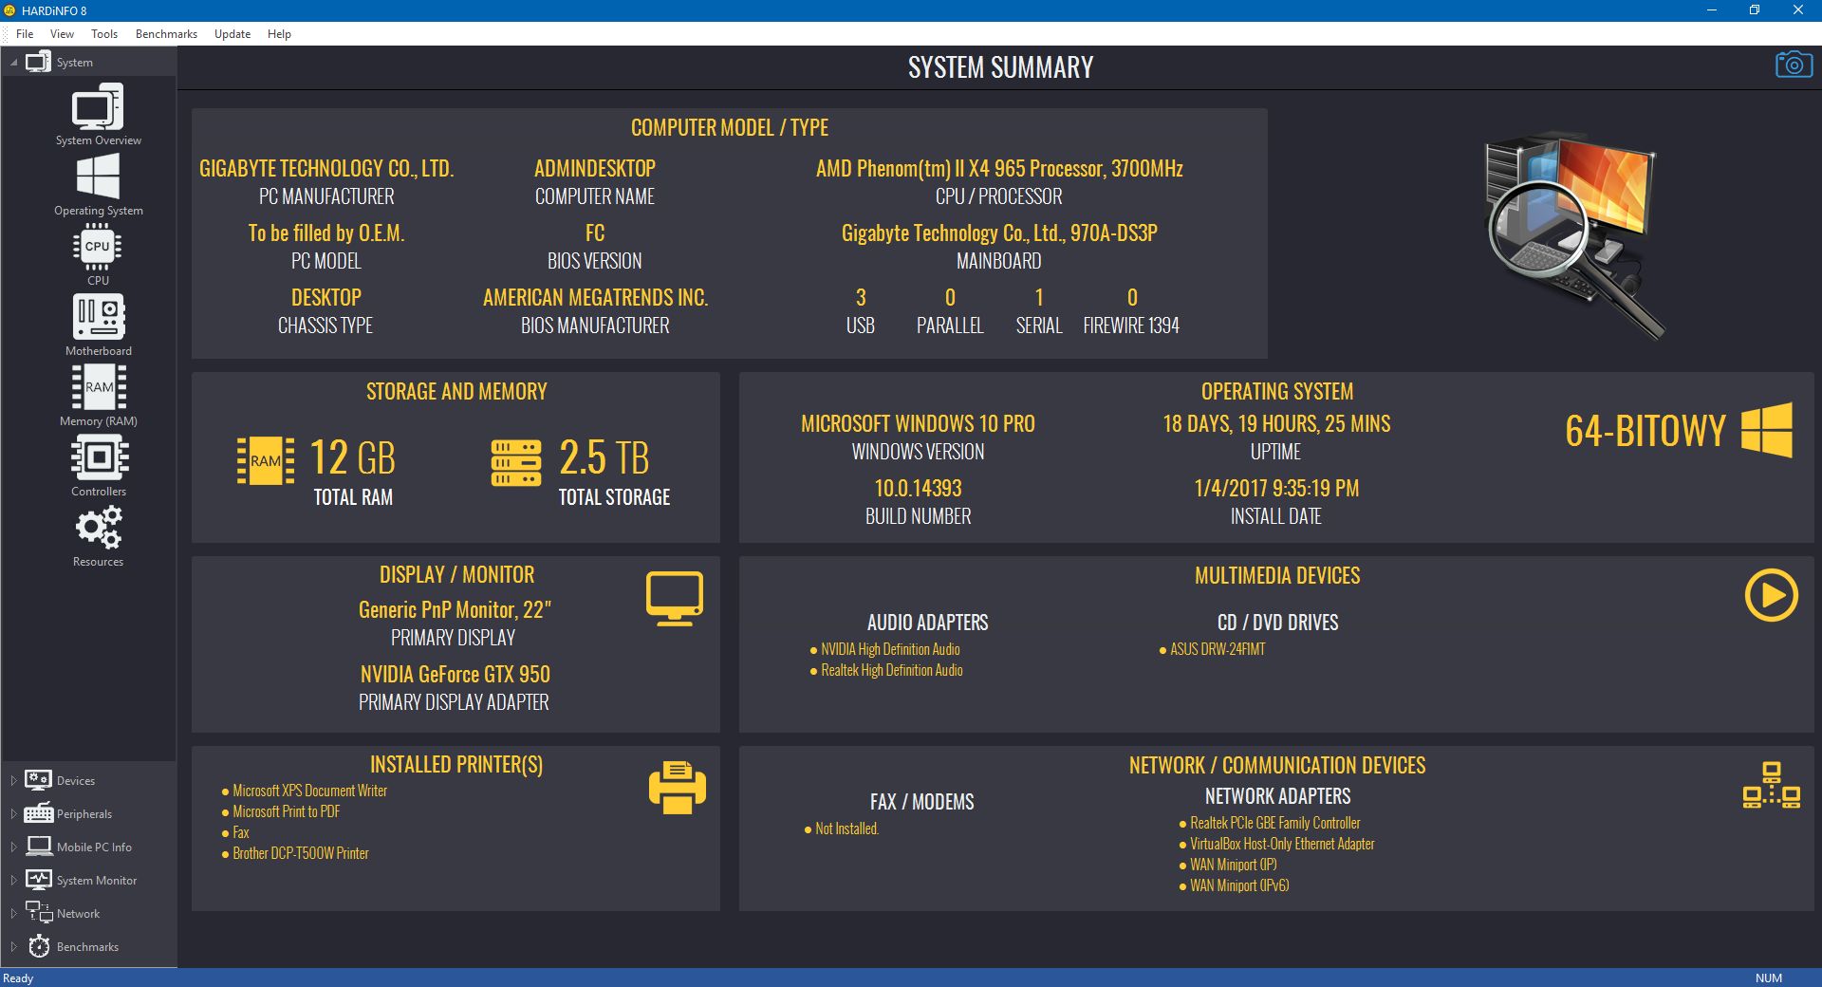1822x987 pixels.
Task: Open the Controllers icon in sidebar
Action: point(99,457)
